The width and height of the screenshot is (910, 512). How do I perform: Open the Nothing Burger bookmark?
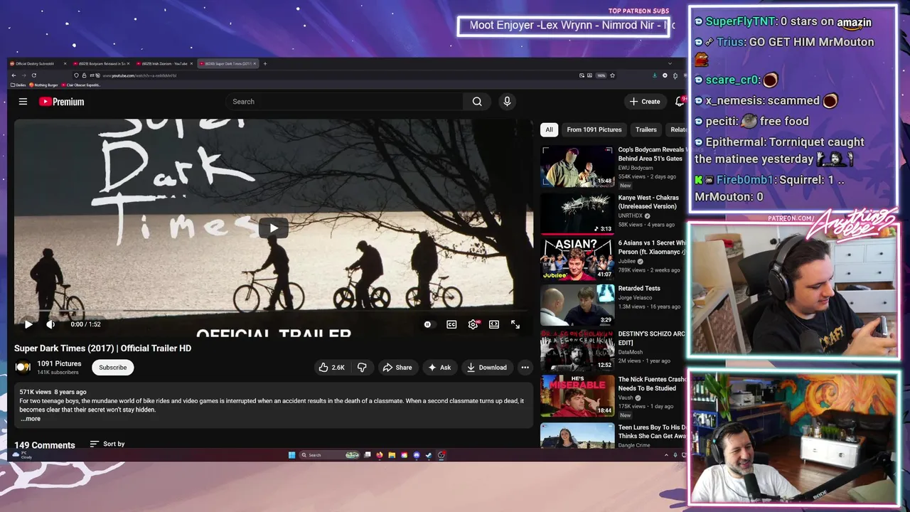[x=43, y=85]
